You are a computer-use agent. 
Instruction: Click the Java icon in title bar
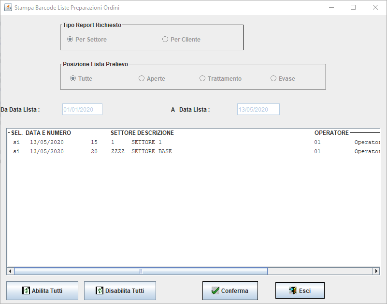coord(8,8)
